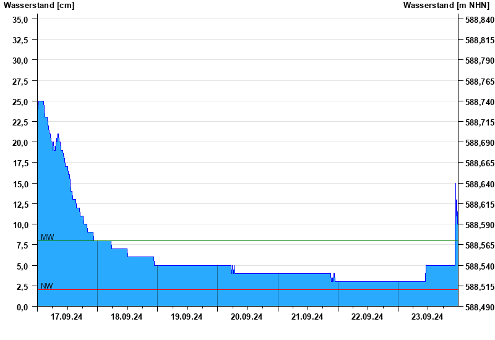
Task: Click the 20,0 left axis value
Action: coord(20,143)
